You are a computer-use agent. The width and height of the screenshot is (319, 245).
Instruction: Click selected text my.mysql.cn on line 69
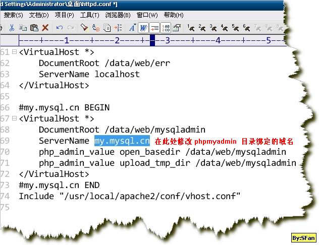point(122,141)
